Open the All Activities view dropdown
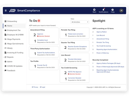The image size is (129, 97). (80, 22)
